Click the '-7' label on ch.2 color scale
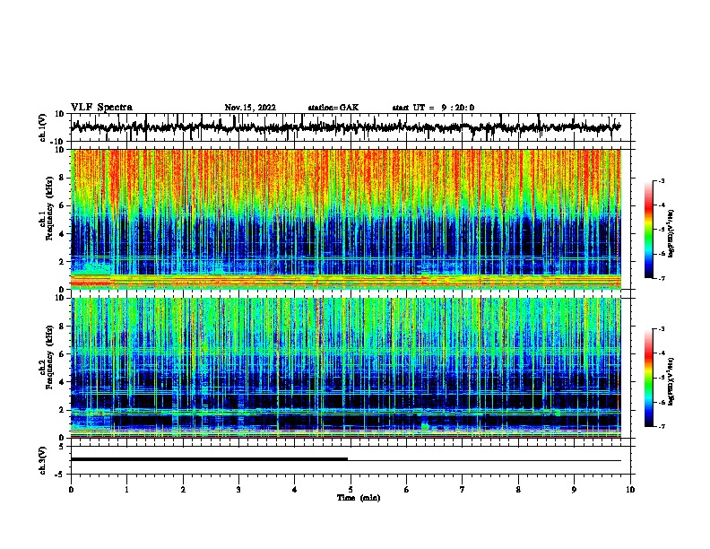This screenshot has height=549, width=710. click(x=662, y=427)
